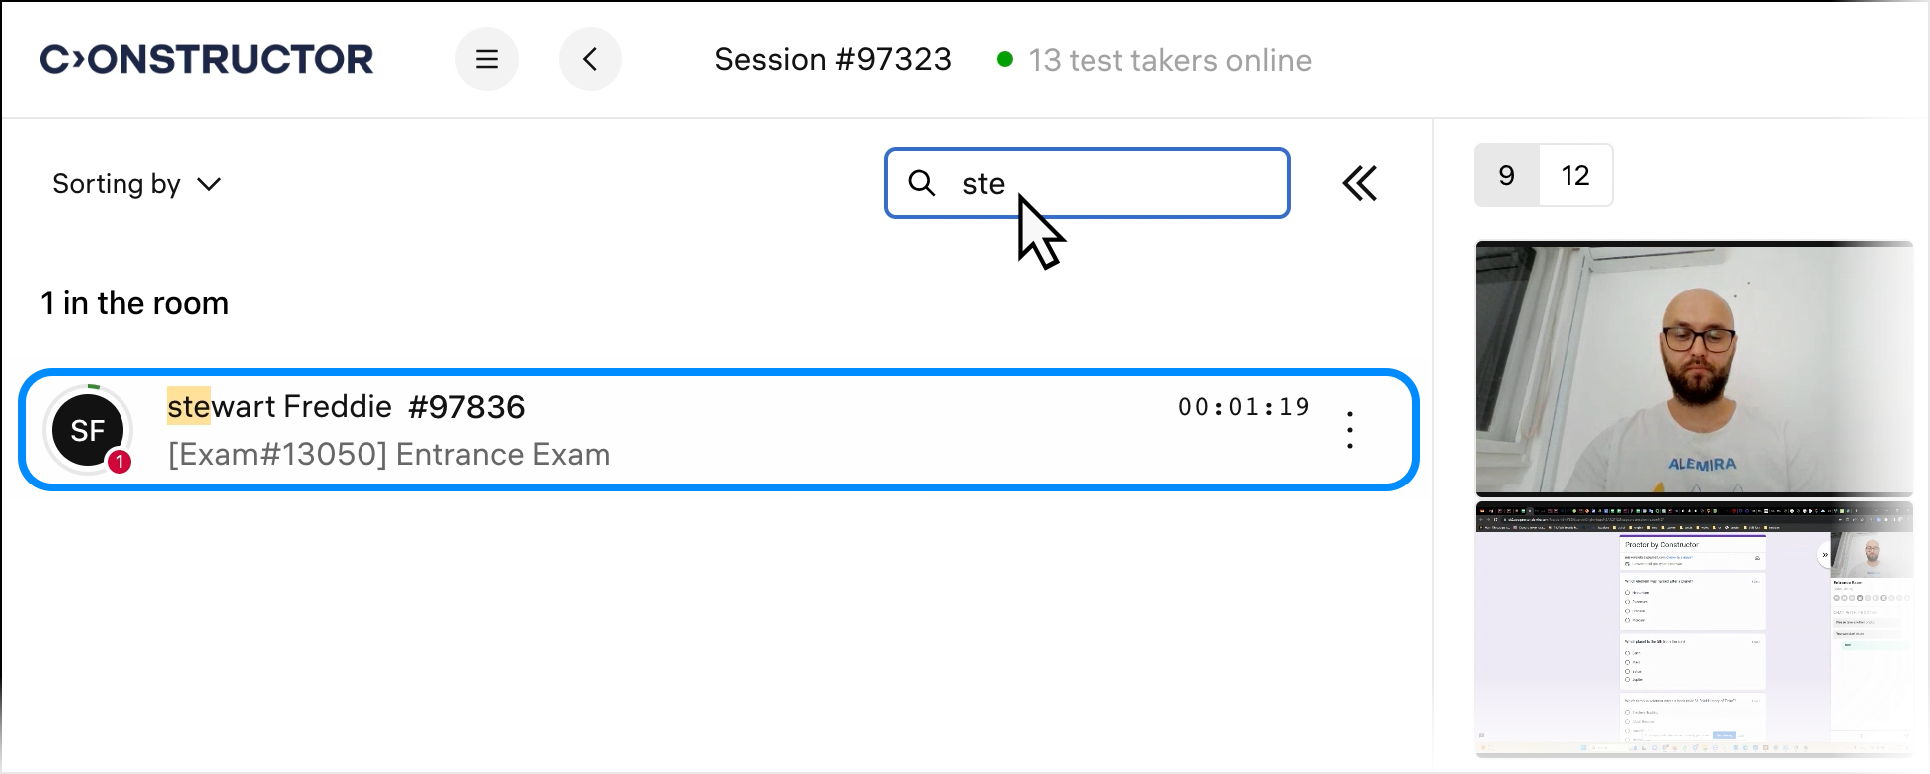The image size is (1930, 774).
Task: Open the screen share thumbnail
Action: (1693, 630)
